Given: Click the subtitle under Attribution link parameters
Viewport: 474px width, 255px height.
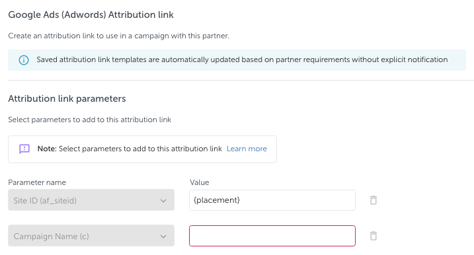Looking at the screenshot, I should tap(90, 120).
